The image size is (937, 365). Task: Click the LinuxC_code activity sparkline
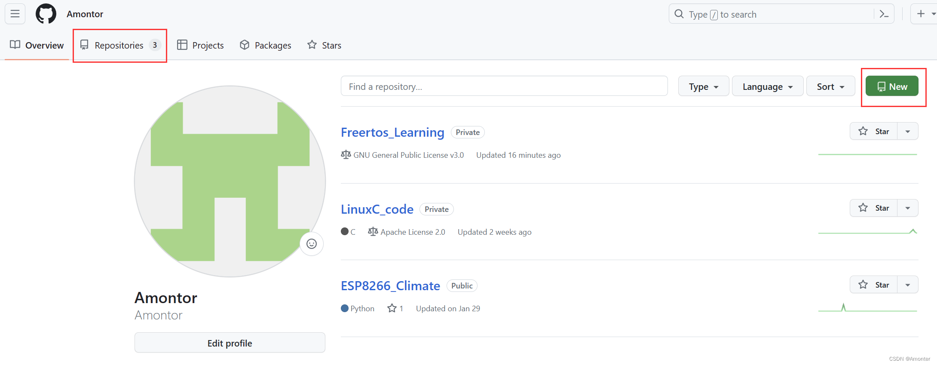[x=868, y=232]
